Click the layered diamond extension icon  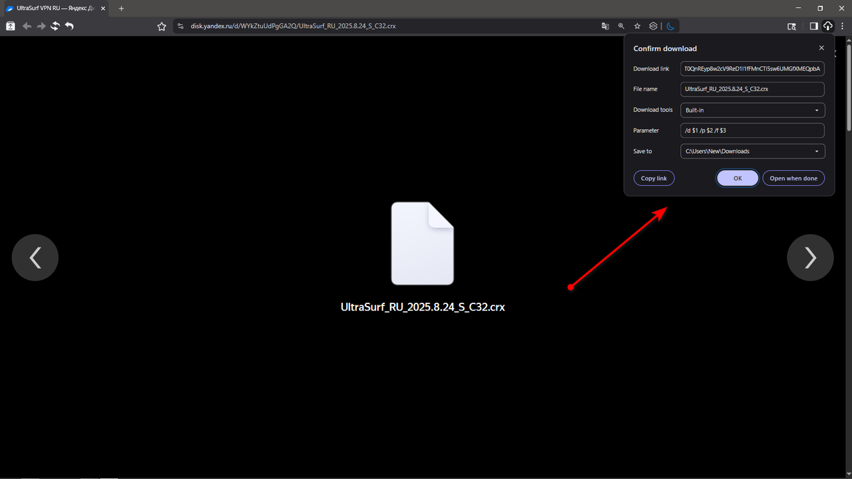point(654,26)
